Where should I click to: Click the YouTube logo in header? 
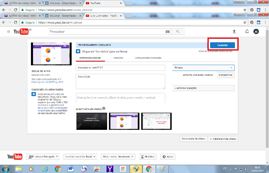click(21, 32)
